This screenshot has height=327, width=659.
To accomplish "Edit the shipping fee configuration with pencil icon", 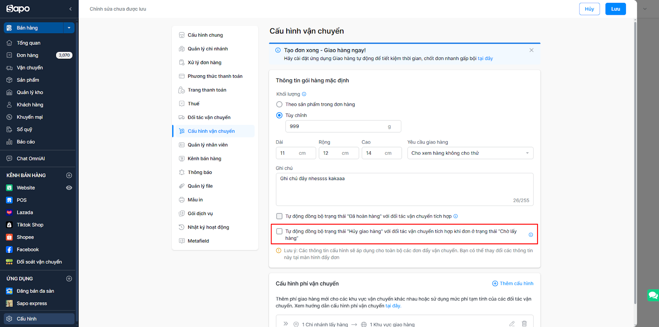I will [512, 324].
